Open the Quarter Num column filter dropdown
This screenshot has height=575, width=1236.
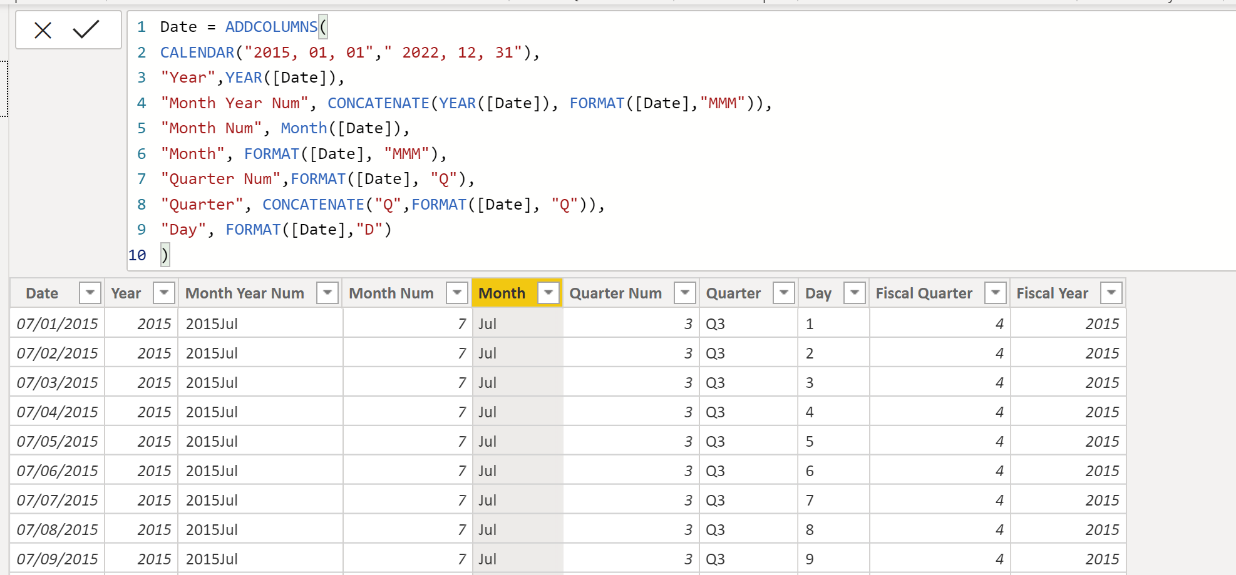coord(685,293)
